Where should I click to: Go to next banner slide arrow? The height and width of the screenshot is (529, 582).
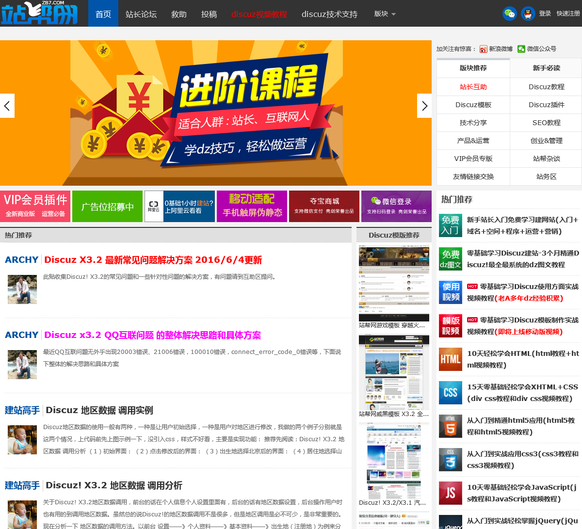point(424,106)
